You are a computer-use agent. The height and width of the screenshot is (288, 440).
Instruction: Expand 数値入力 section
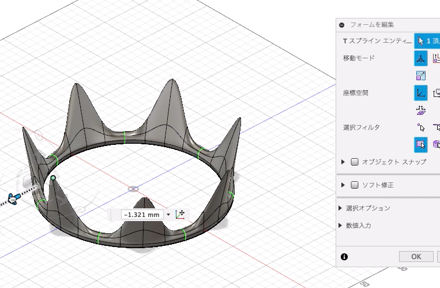[340, 225]
